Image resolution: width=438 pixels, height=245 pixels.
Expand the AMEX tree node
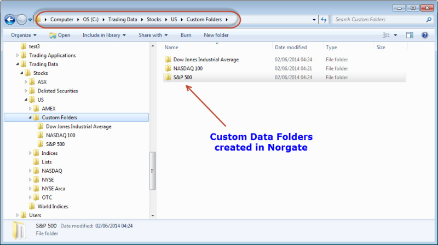[x=30, y=108]
